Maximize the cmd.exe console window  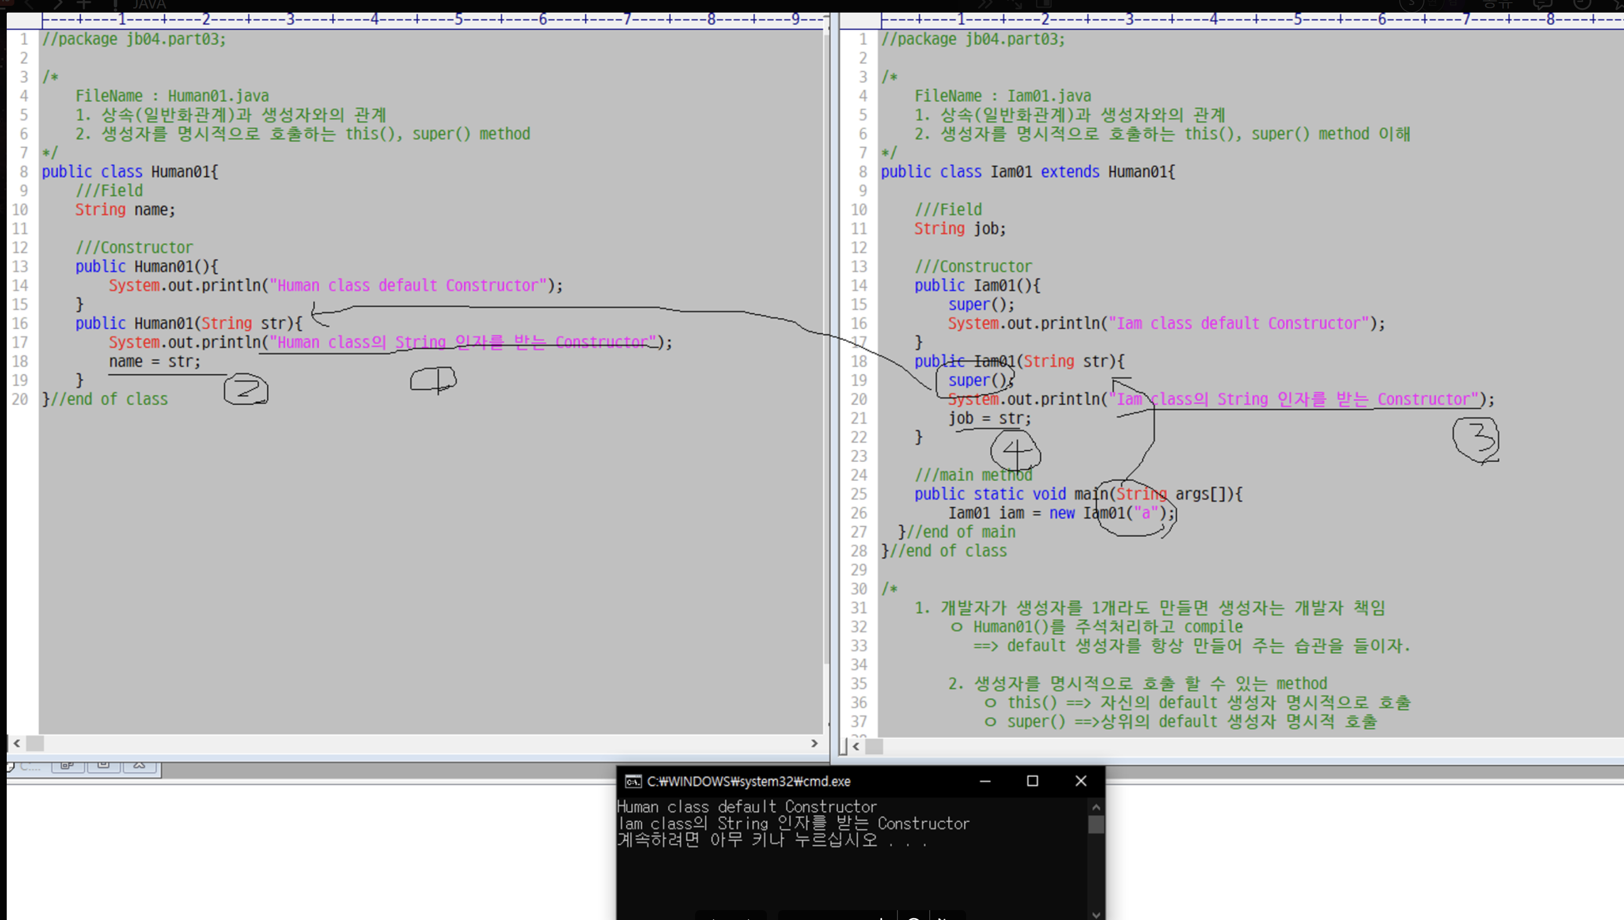(x=1032, y=782)
